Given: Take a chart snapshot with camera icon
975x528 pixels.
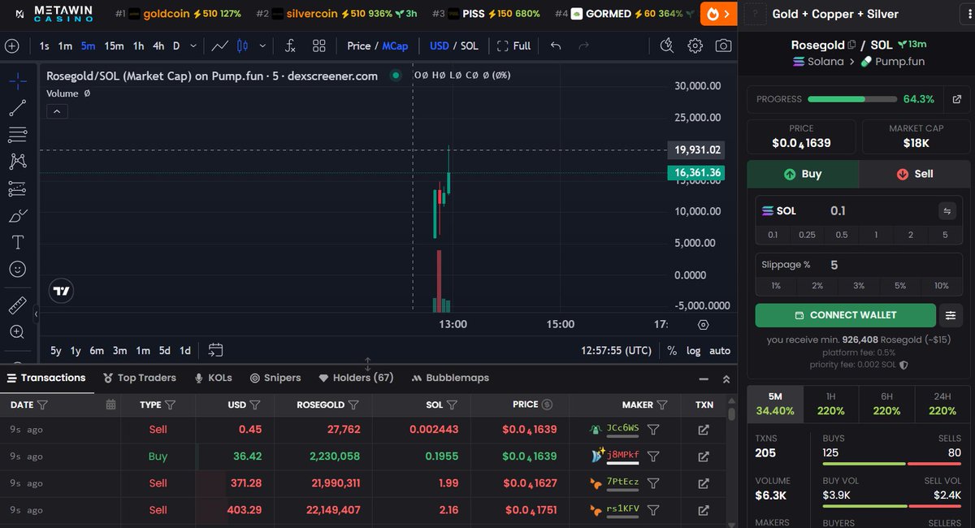Looking at the screenshot, I should point(723,46).
